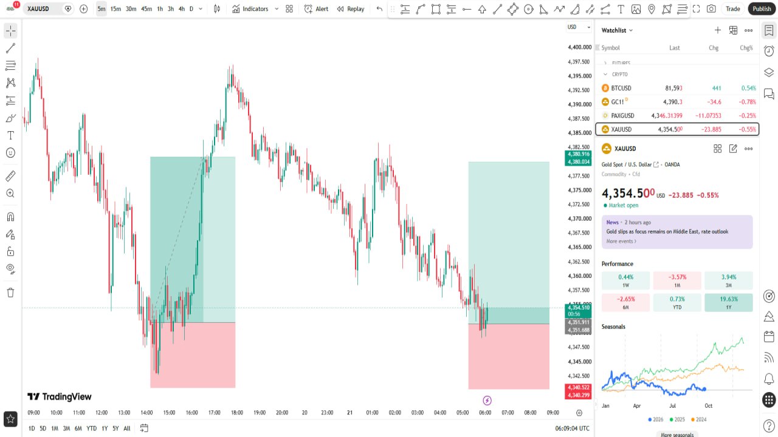Click the Trade button
The width and height of the screenshot is (778, 437).
click(733, 9)
